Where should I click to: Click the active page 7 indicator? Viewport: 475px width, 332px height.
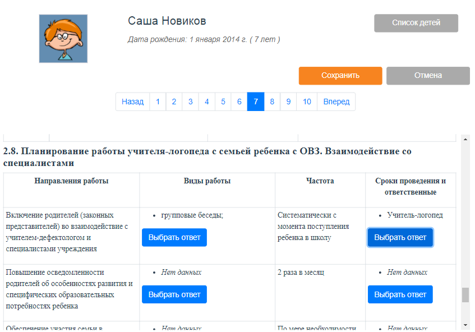coord(255,102)
